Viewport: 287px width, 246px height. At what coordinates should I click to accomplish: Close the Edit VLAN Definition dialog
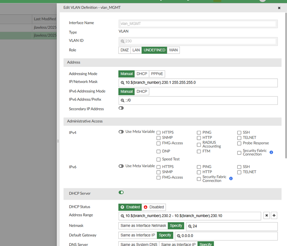pos(279,8)
